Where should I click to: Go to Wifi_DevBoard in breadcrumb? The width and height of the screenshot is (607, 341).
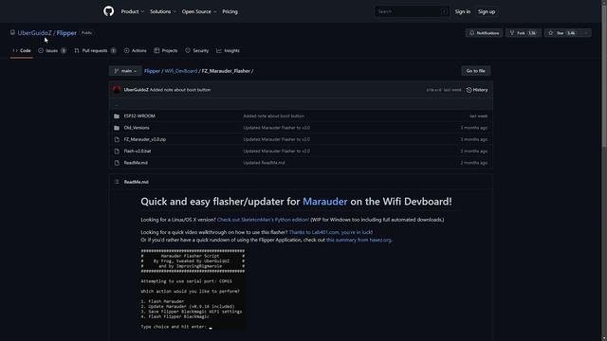[x=181, y=71]
